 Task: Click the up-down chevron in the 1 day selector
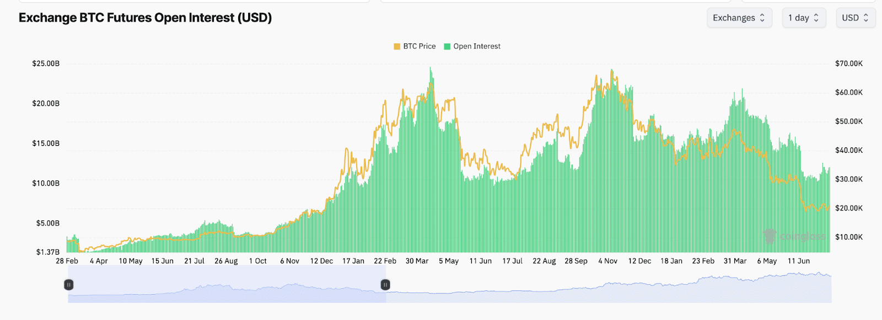click(x=816, y=18)
